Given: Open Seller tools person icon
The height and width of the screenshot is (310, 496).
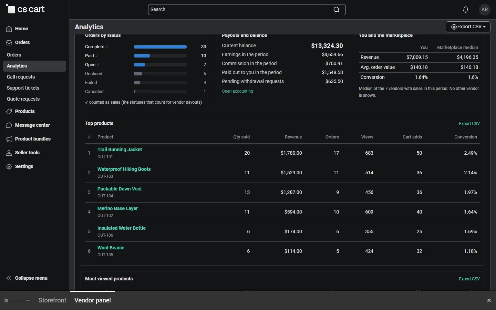Looking at the screenshot, I should click(9, 153).
